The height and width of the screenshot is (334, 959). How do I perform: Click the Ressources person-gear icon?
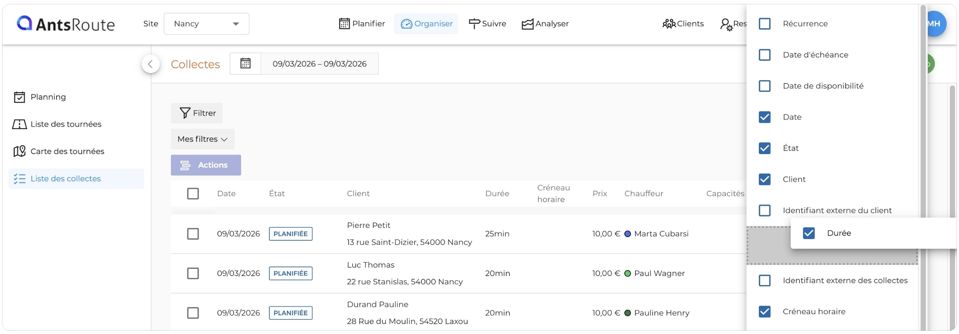point(726,25)
